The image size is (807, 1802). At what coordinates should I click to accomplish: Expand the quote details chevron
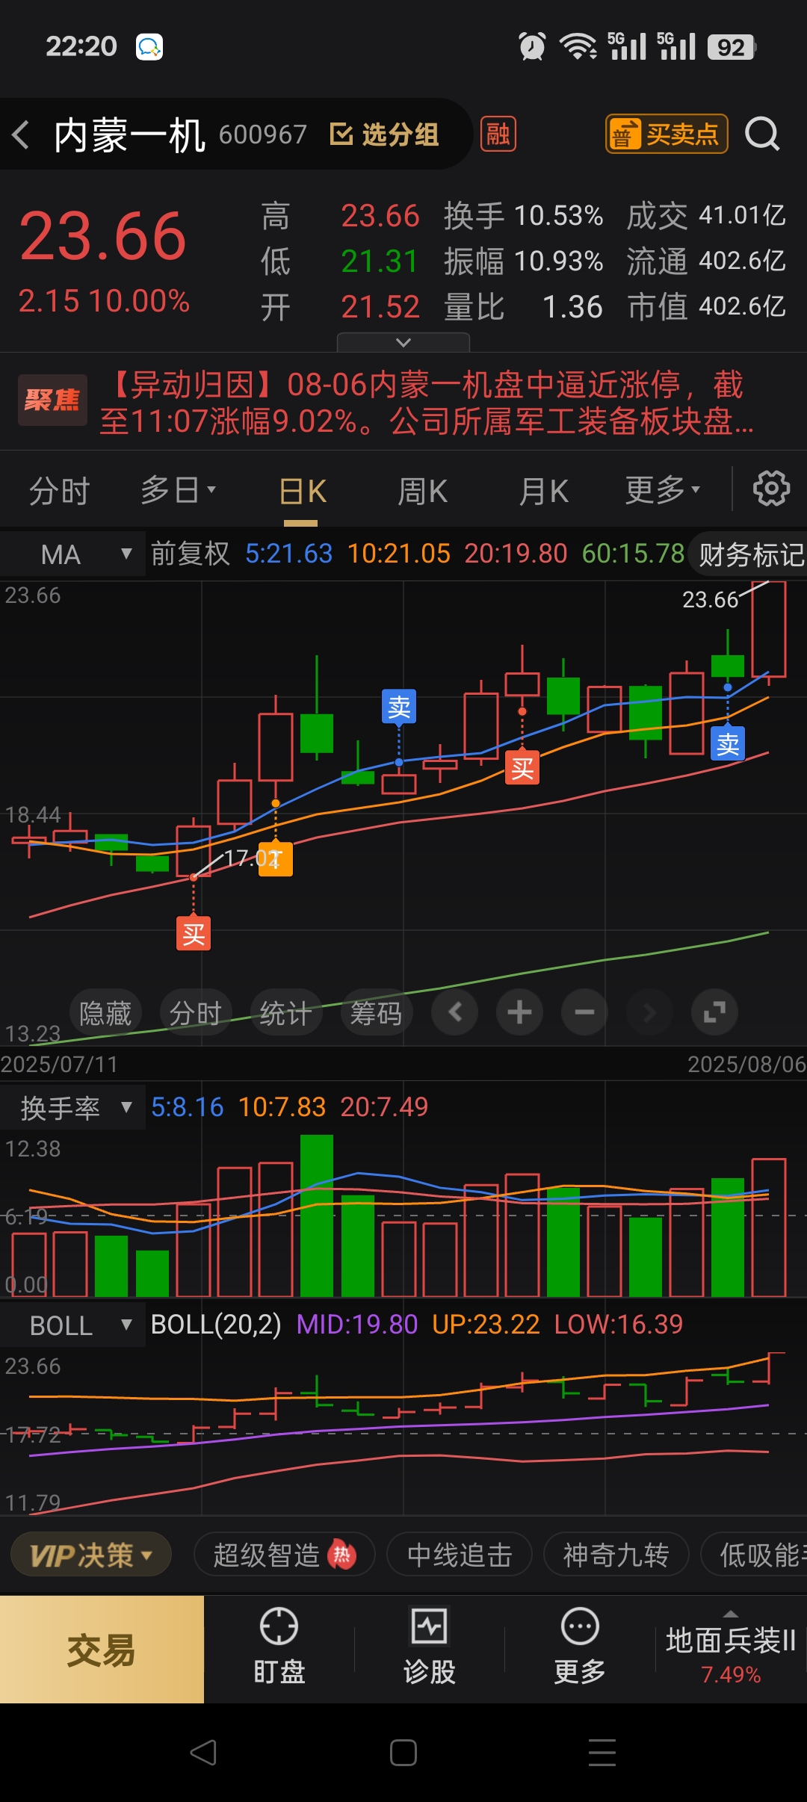point(403,342)
